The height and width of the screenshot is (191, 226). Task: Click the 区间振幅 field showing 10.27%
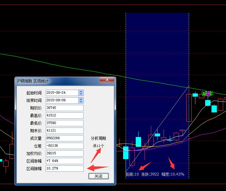[64, 169]
